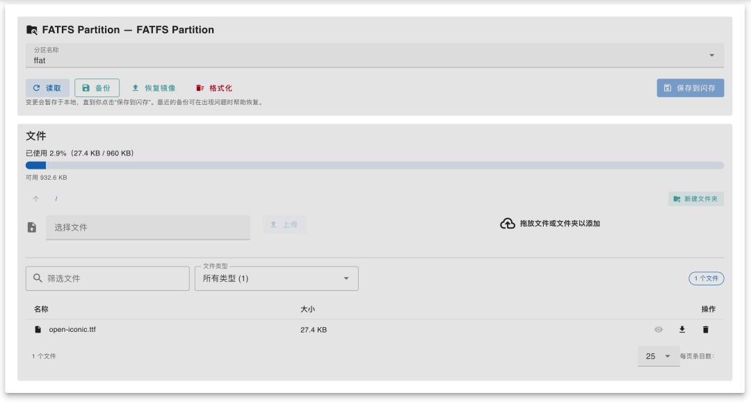
Task: Click the 1 个文件 count chip
Action: [706, 278]
